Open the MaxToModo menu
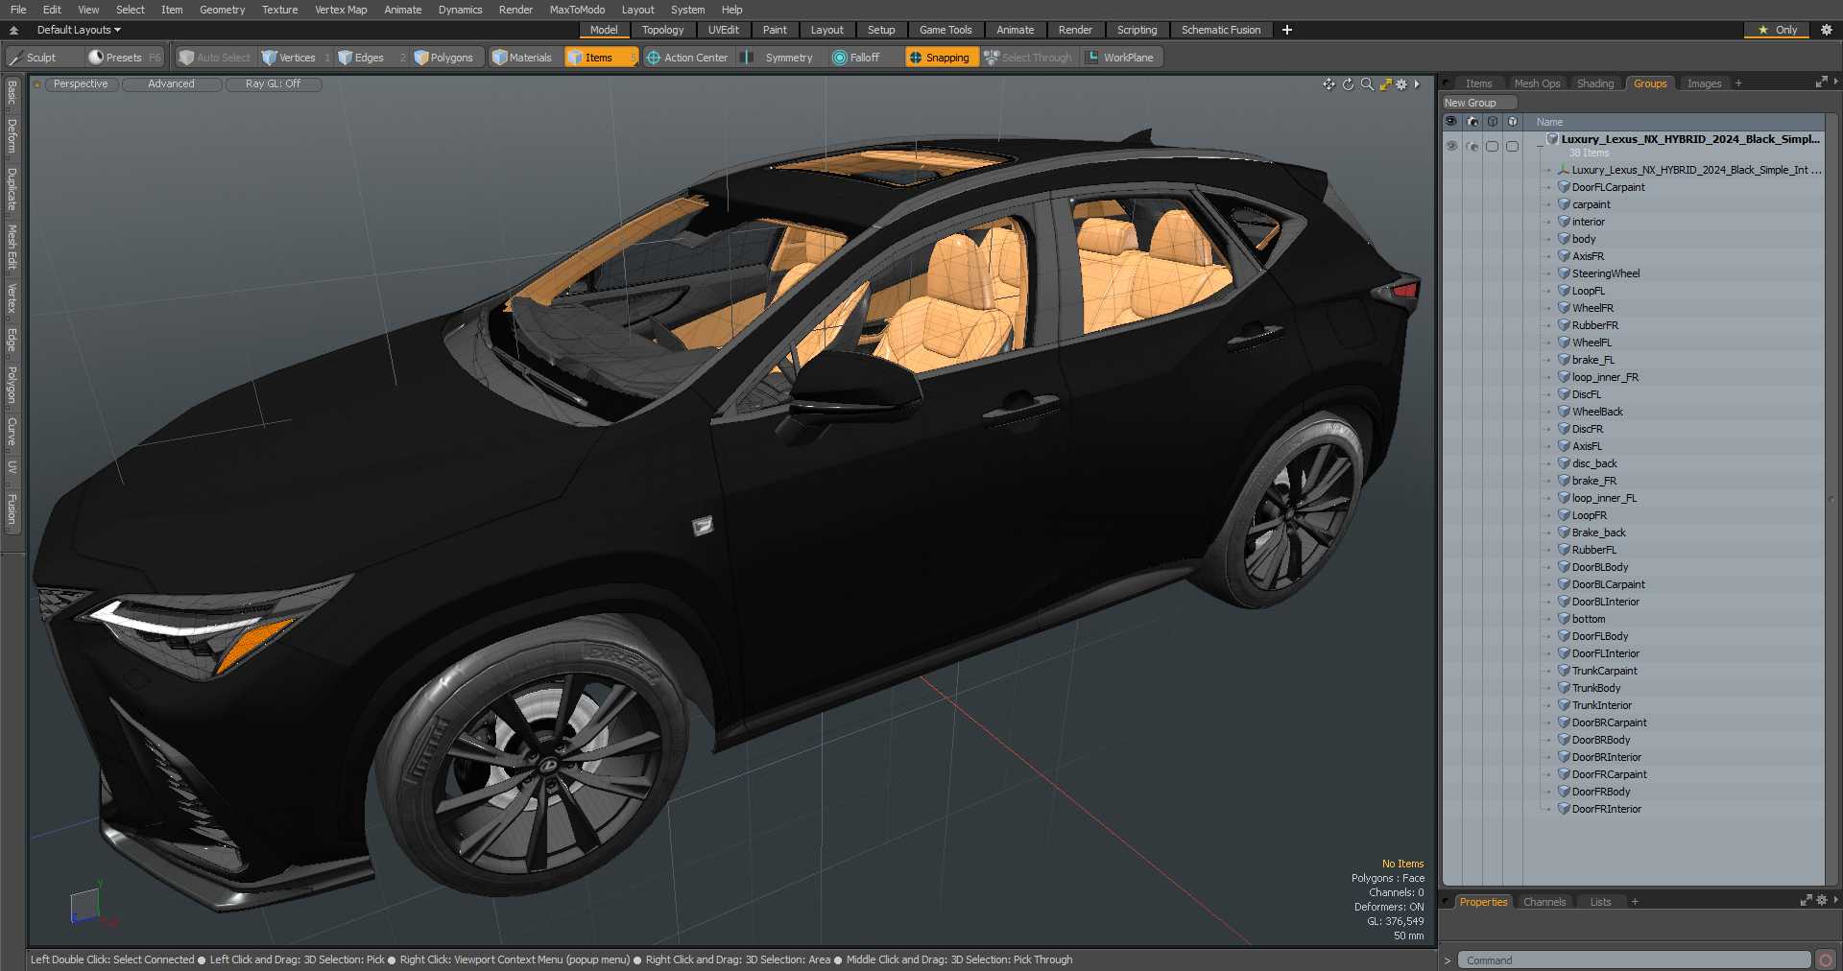Viewport: 1843px width, 971px height. click(577, 10)
